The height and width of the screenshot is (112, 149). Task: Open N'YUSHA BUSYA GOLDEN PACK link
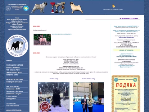pos(61,34)
